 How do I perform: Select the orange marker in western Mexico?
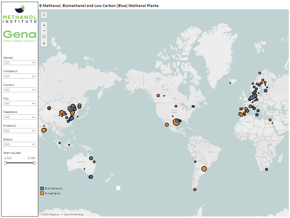point(167,125)
